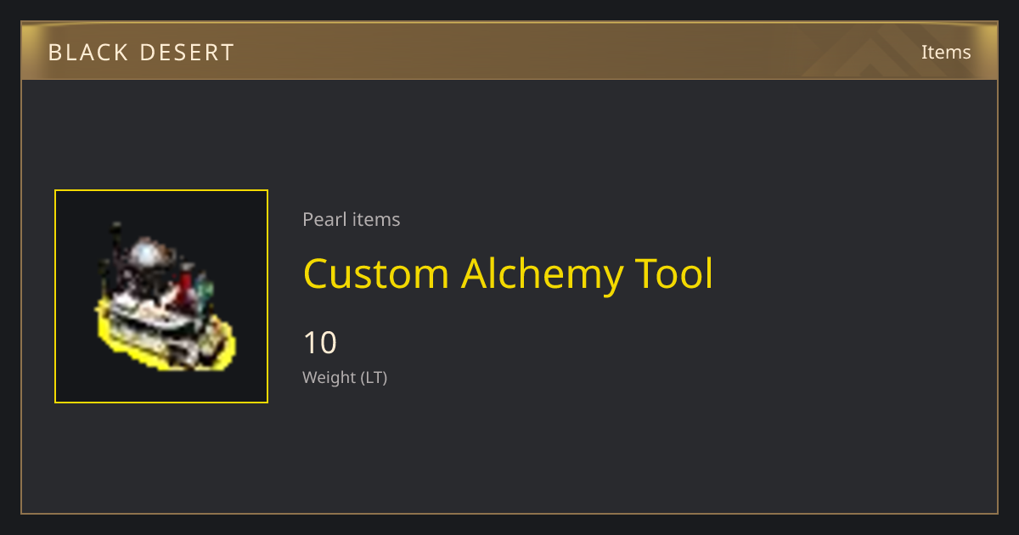Click the gold header banner center
The width and height of the screenshot is (1019, 535).
[x=509, y=51]
